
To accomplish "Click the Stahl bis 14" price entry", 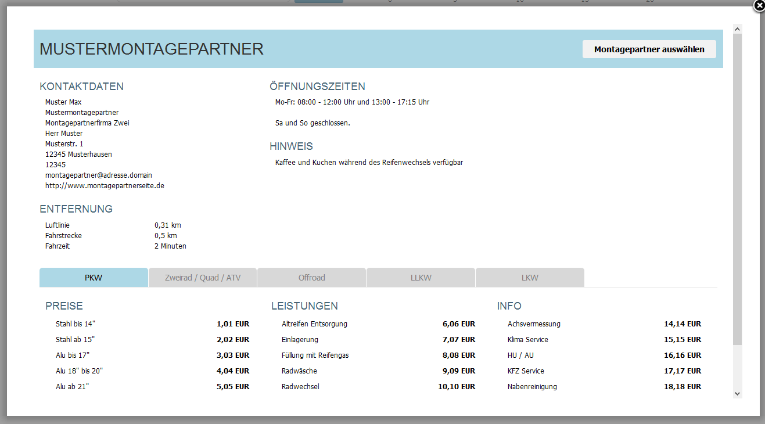I will coord(75,324).
